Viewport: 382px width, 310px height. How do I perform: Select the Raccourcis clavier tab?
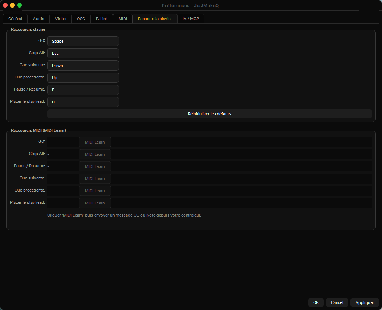point(155,19)
